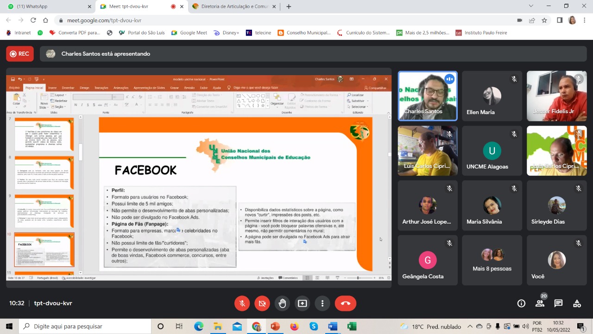This screenshot has width=593, height=334.
Task: Select the Mais 8 pessoas tile
Action: [492, 260]
